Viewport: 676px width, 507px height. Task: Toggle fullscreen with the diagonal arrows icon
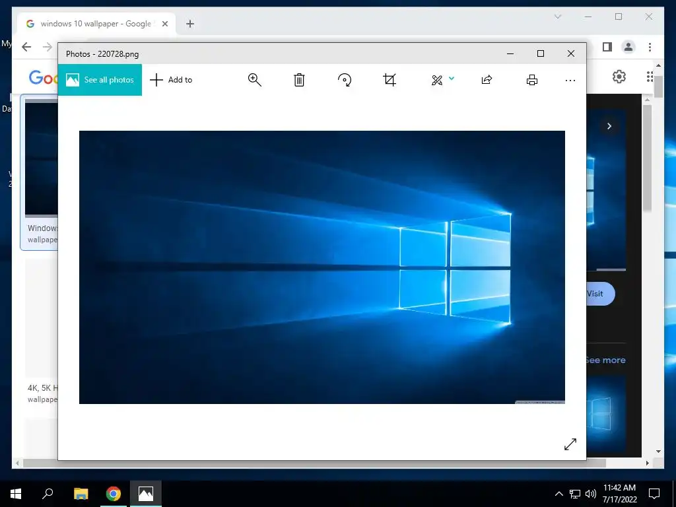click(570, 444)
